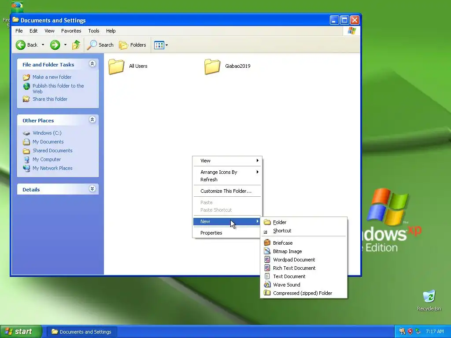Click the Views grid icon

click(x=159, y=45)
